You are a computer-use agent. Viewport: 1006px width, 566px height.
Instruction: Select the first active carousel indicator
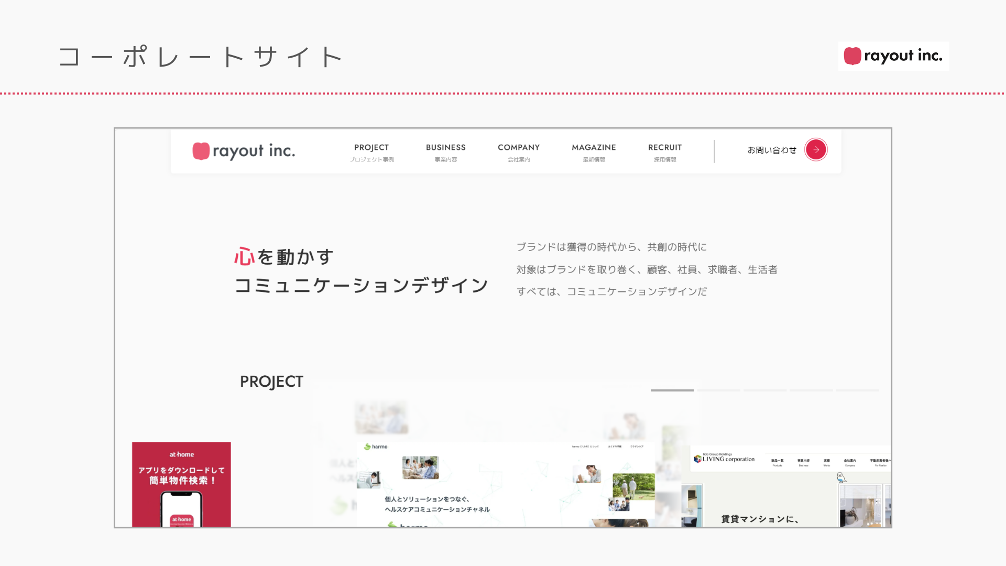[672, 390]
